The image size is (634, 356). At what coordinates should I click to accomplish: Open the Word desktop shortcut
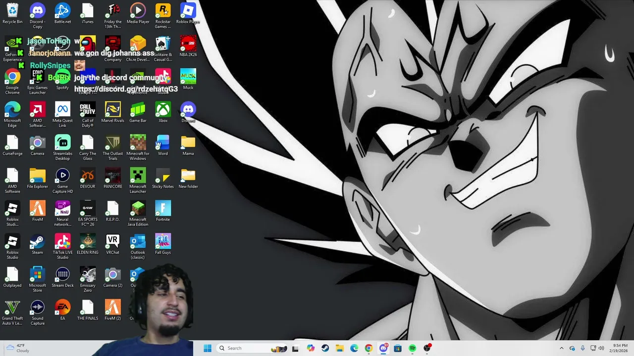[163, 145]
